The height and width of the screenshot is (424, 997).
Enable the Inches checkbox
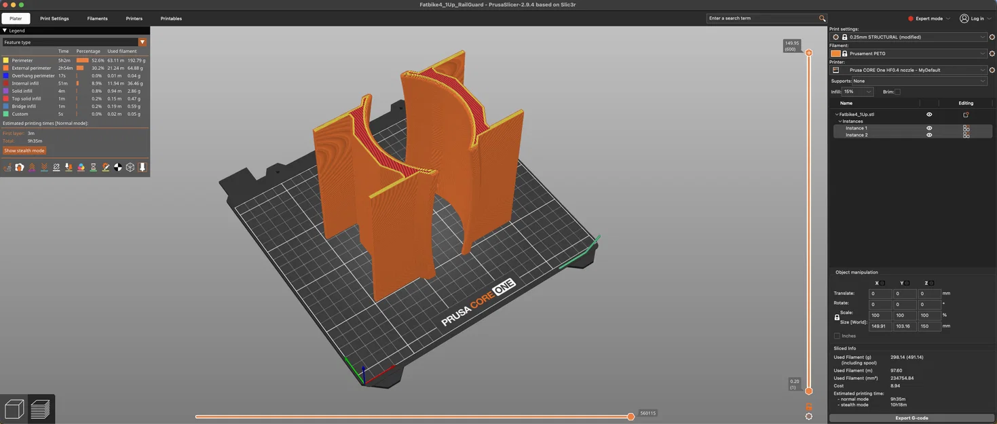pos(837,336)
